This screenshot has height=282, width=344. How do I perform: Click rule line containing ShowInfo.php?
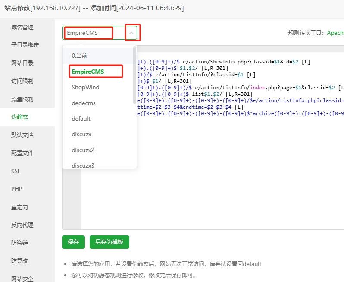point(224,62)
